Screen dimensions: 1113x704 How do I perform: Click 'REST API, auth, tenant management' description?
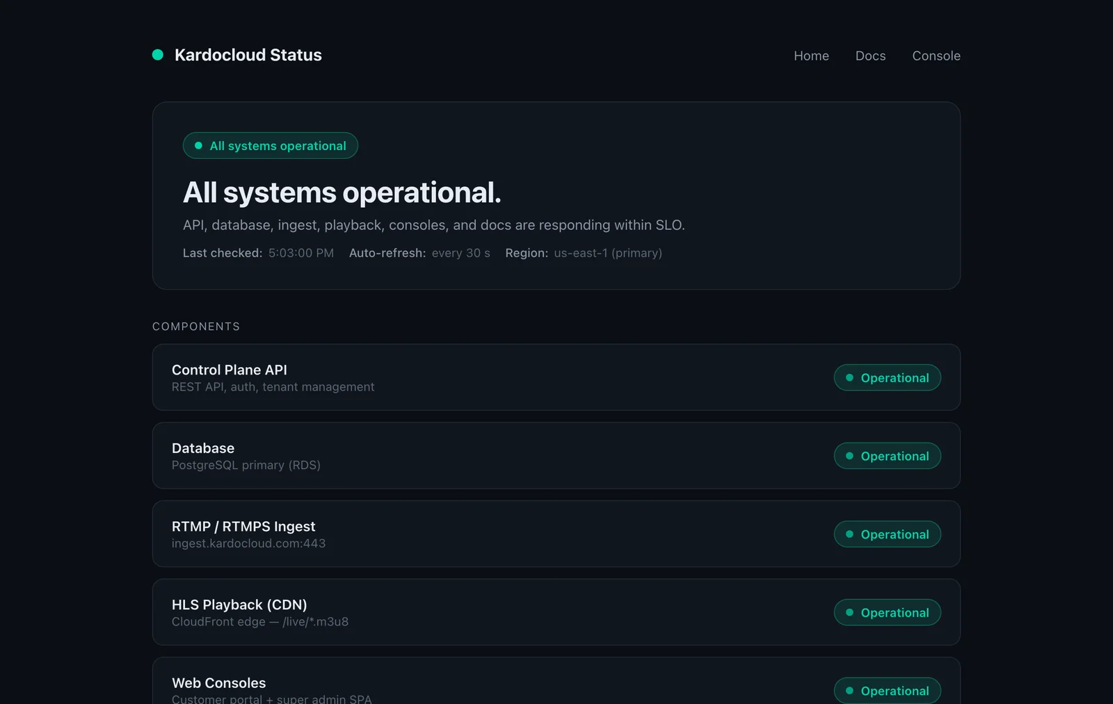point(273,387)
